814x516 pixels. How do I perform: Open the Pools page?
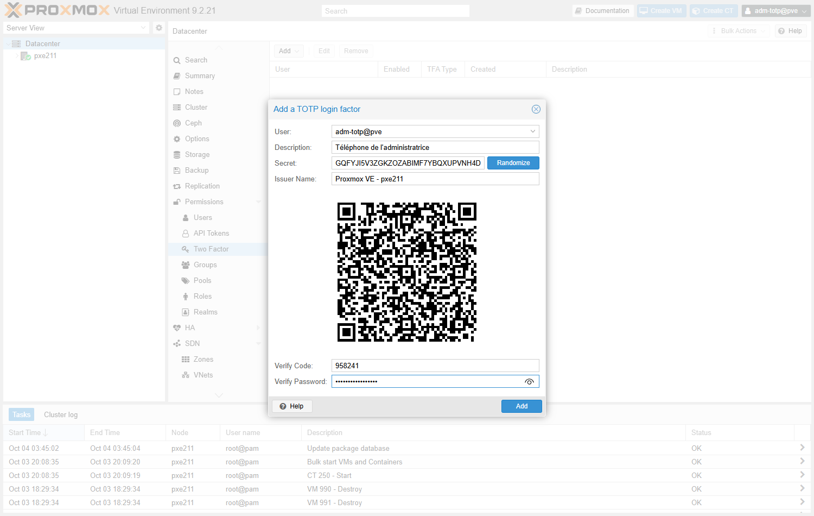(202, 281)
